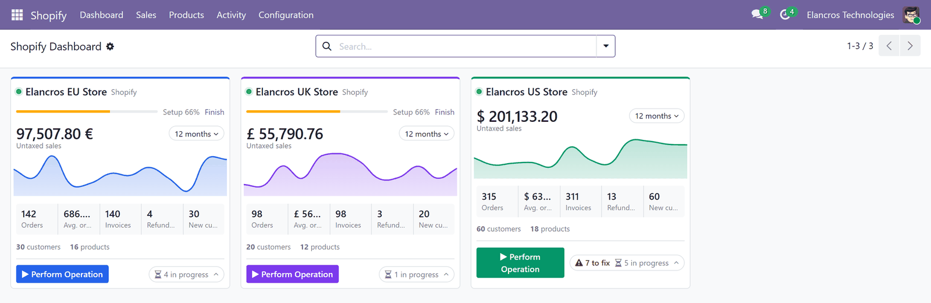The image size is (931, 303).
Task: Open US Store 315 Orders tile
Action: pyautogui.click(x=497, y=202)
